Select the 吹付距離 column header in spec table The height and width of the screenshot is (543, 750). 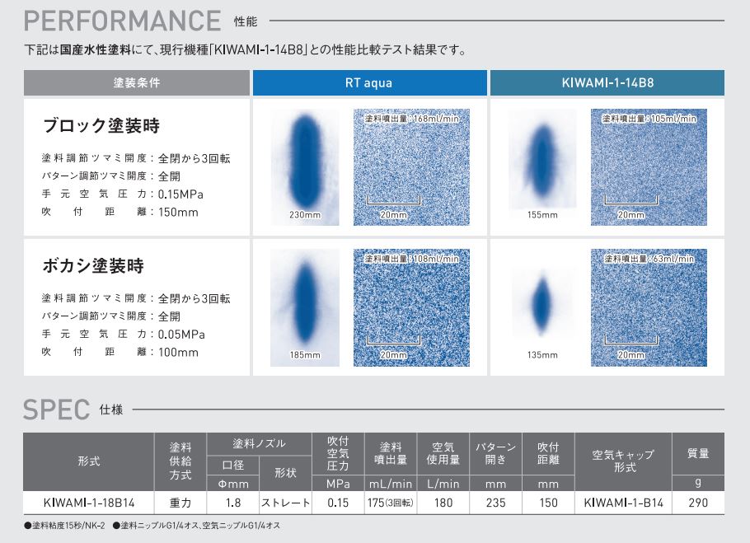(x=548, y=454)
